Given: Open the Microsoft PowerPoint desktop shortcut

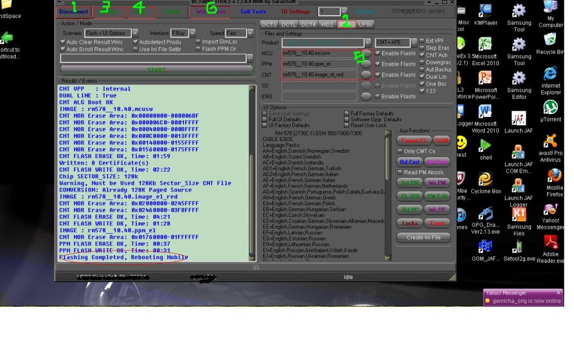Looking at the screenshot, I should click(485, 85).
